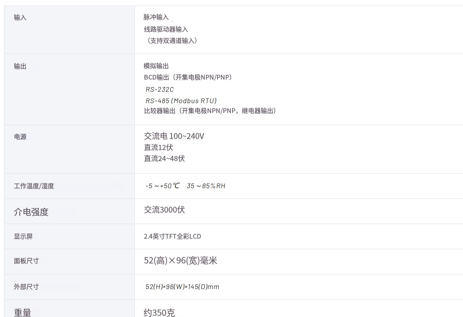Click the 输入 row label
463x317 pixels.
(20, 18)
